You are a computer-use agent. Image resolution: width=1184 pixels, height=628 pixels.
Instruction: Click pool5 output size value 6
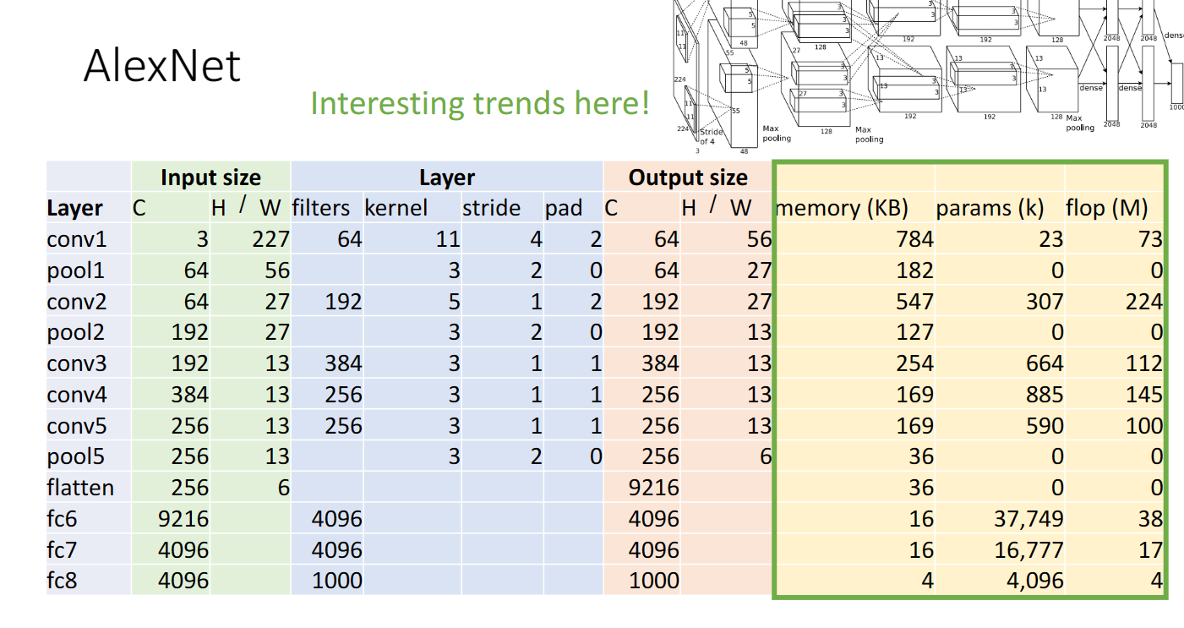pyautogui.click(x=766, y=456)
